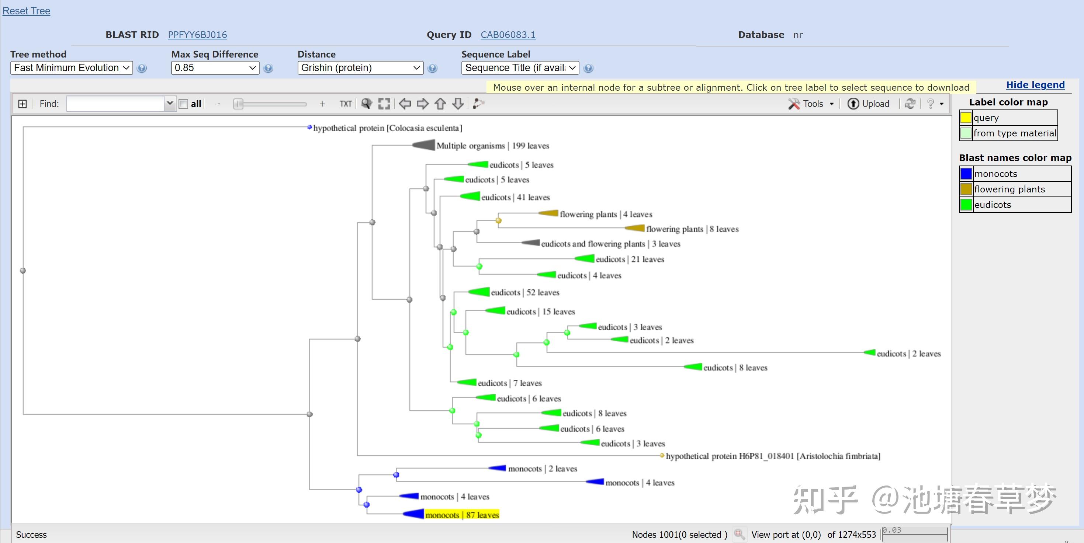Click the zoom slider handle
Viewport: 1084px width, 543px height.
pyautogui.click(x=238, y=104)
